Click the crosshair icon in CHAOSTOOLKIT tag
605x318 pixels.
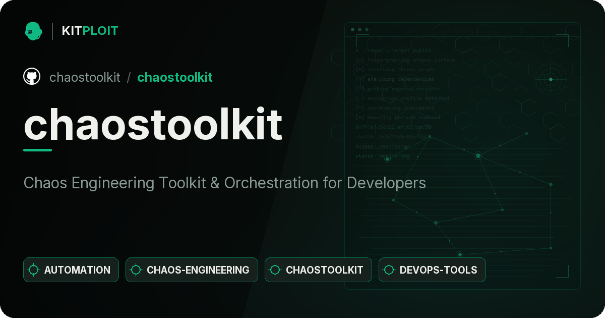[x=275, y=270]
